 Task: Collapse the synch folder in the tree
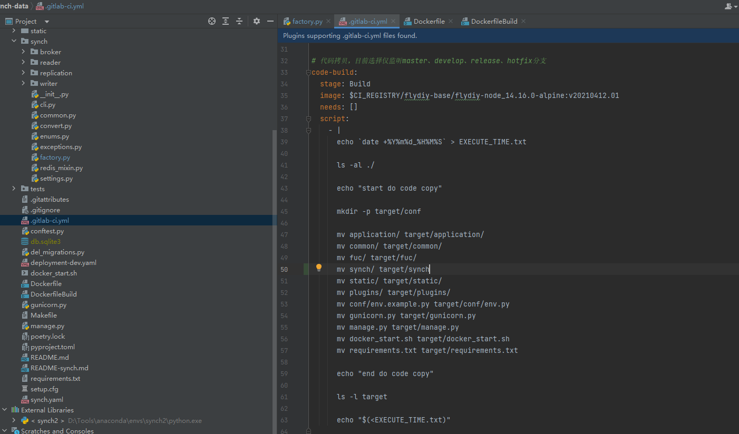tap(14, 41)
